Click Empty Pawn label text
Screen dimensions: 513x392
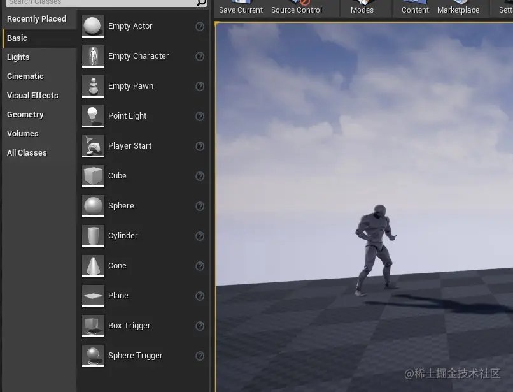click(x=131, y=86)
